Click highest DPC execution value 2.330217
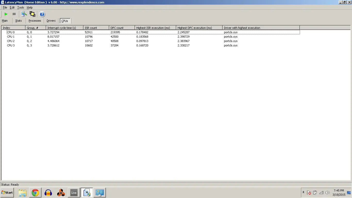352x198 pixels. 183,45
